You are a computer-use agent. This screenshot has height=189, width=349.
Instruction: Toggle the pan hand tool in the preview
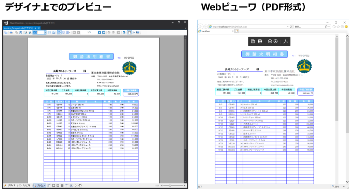[129, 32]
